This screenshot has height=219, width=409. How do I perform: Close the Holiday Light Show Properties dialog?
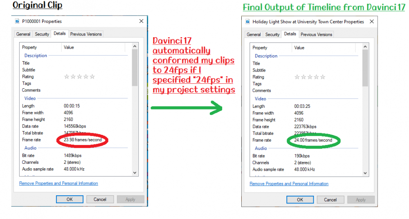click(371, 22)
